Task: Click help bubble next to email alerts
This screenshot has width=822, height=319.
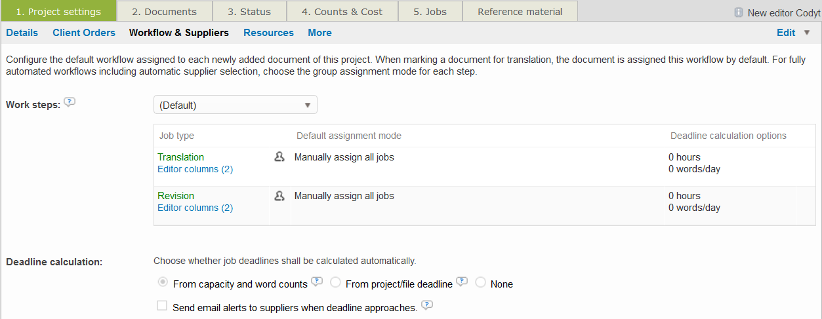Action: (x=427, y=306)
